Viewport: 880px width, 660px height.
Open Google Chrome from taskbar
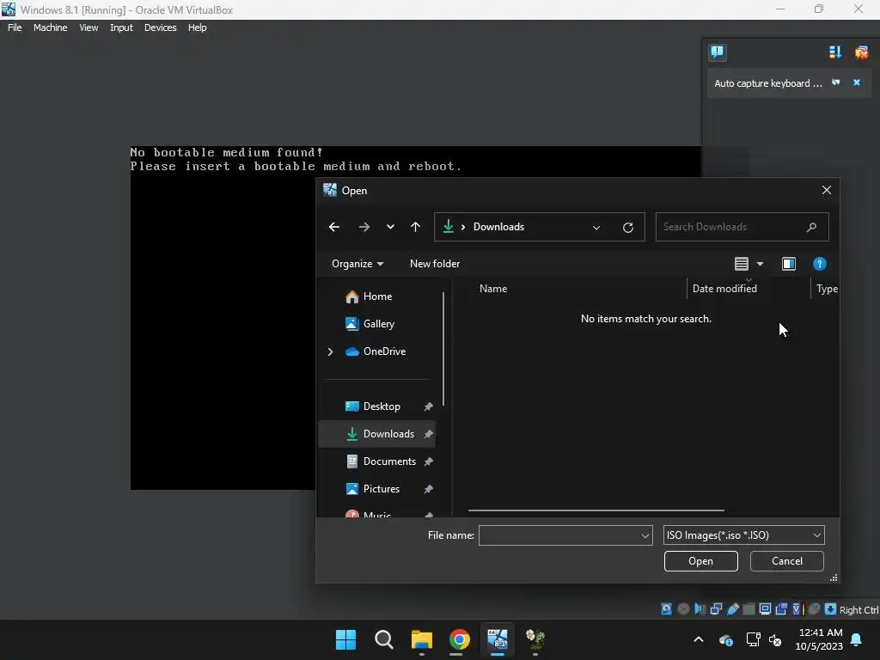tap(459, 639)
